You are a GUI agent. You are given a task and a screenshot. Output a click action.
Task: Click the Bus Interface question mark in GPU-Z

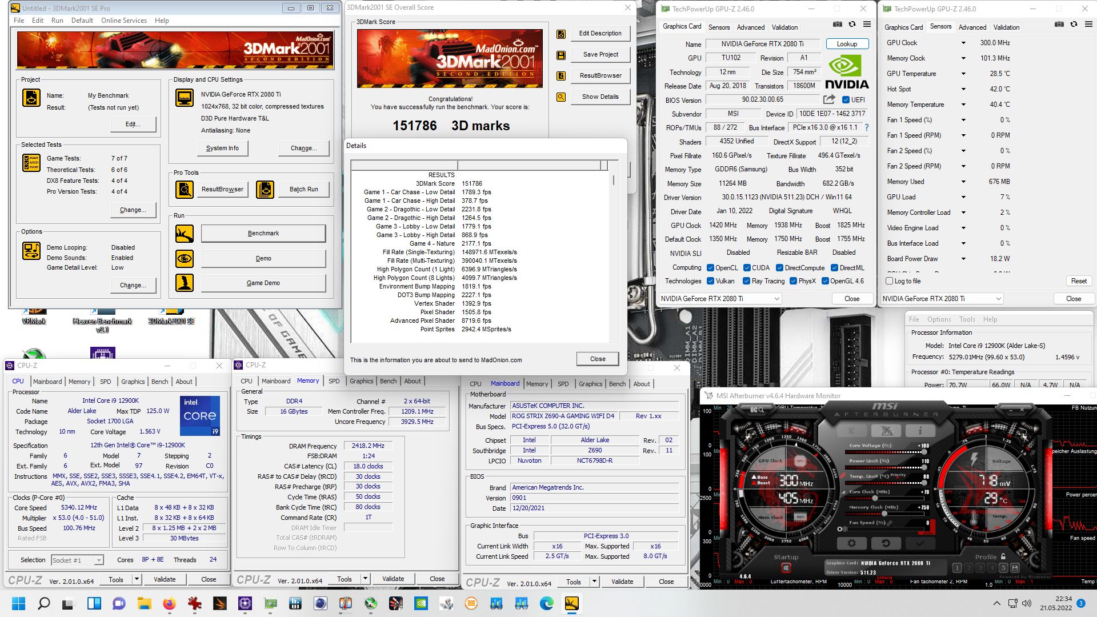click(x=866, y=127)
